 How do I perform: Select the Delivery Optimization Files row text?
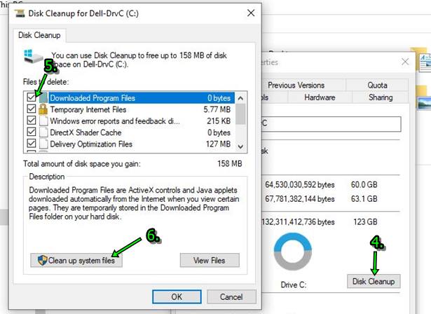pyautogui.click(x=91, y=144)
